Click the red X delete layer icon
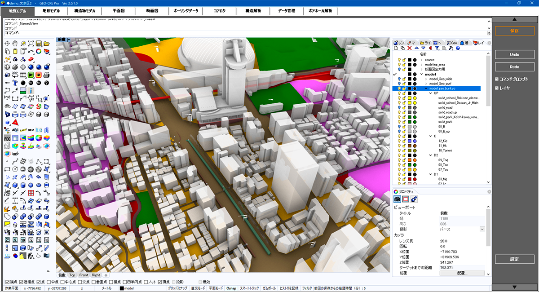The height and width of the screenshot is (292, 539). click(410, 48)
